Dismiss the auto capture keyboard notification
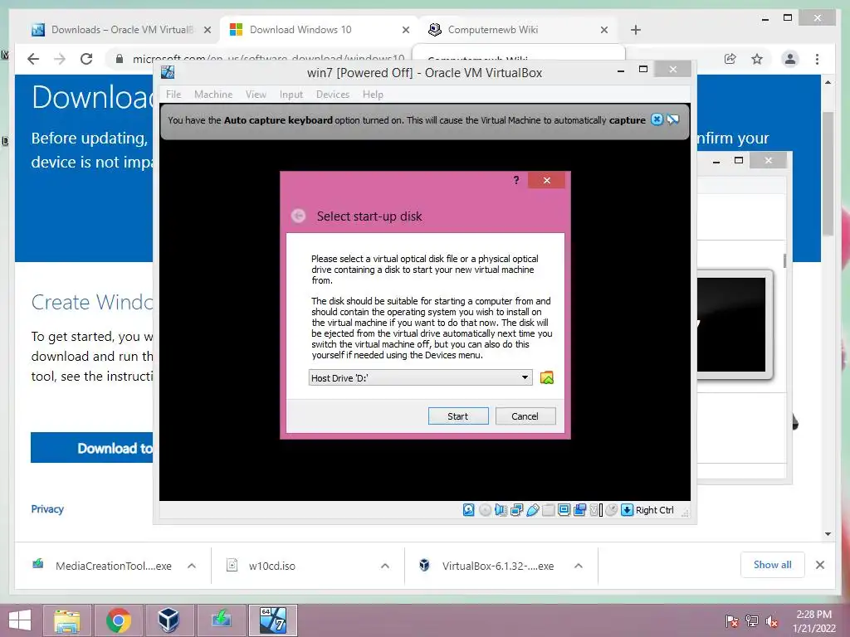850x637 pixels. coord(657,119)
